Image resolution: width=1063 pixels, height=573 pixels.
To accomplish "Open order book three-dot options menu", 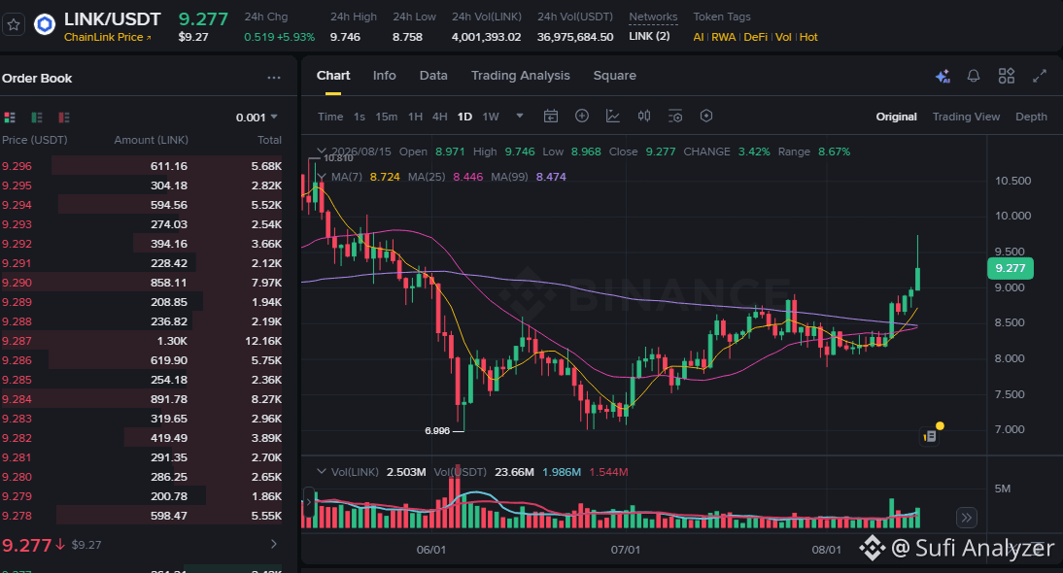I will pos(274,78).
